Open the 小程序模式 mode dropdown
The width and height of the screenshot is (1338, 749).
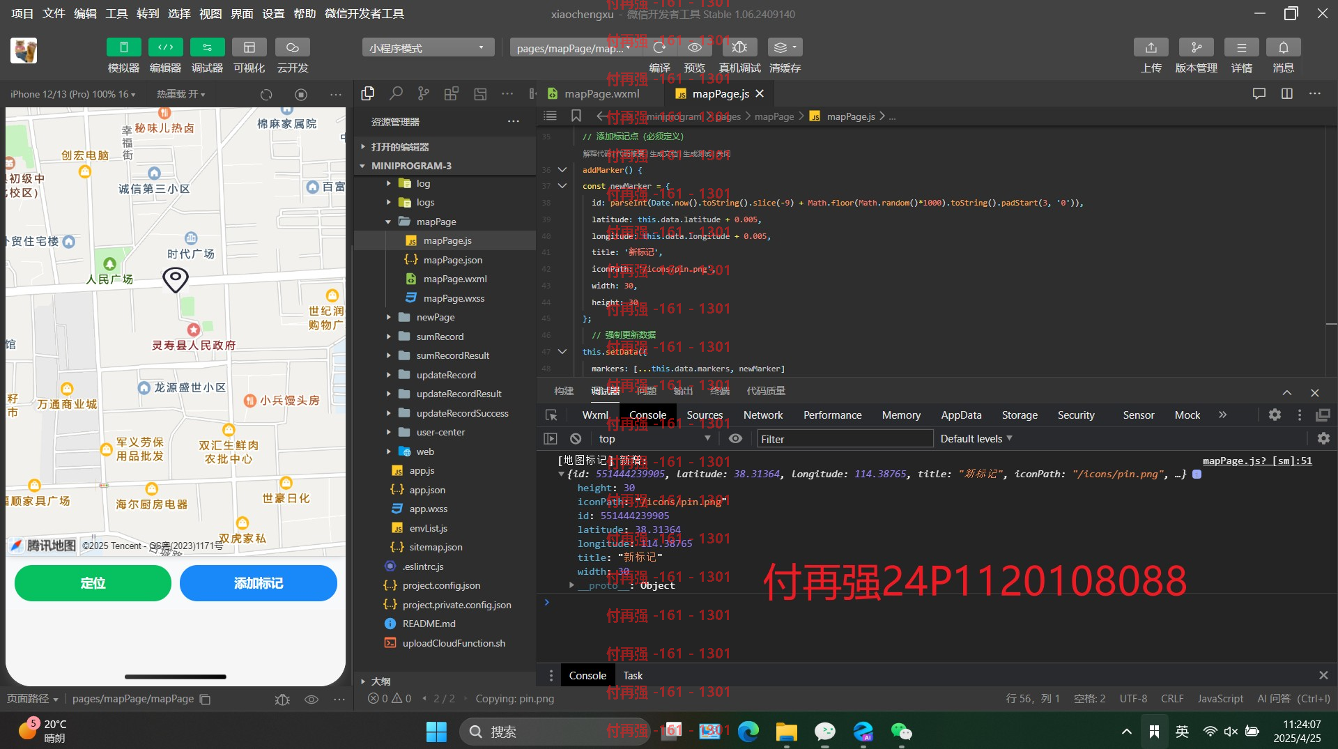pyautogui.click(x=428, y=48)
